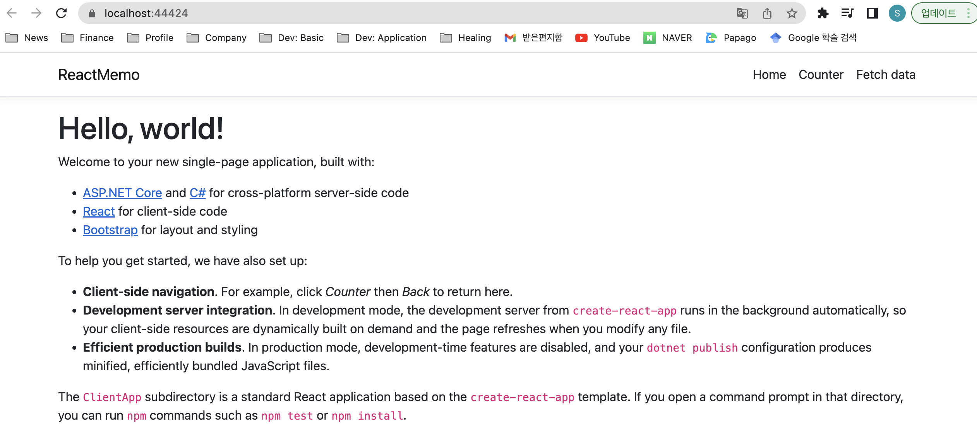The image size is (977, 432).
Task: Click the ReactMemo brand title
Action: pyautogui.click(x=99, y=75)
